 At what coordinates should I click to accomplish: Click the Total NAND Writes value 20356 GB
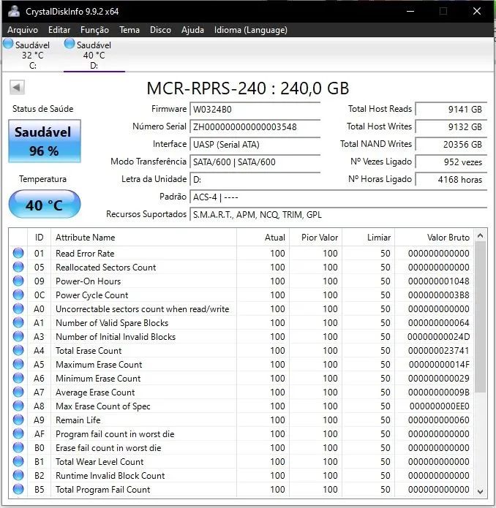coord(451,144)
